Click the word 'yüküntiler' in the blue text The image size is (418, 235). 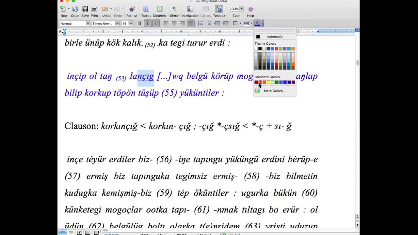[x=199, y=93]
